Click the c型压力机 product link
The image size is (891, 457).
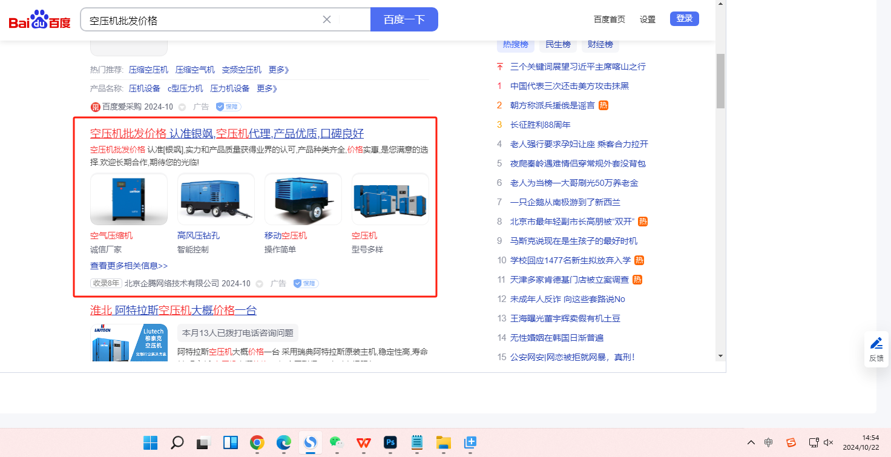(x=185, y=88)
